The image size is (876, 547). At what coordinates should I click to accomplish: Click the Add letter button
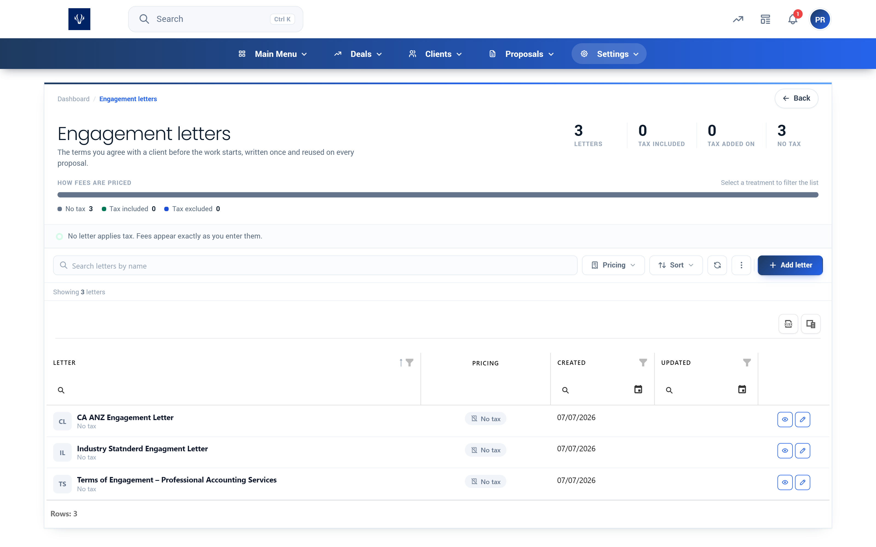(x=790, y=265)
